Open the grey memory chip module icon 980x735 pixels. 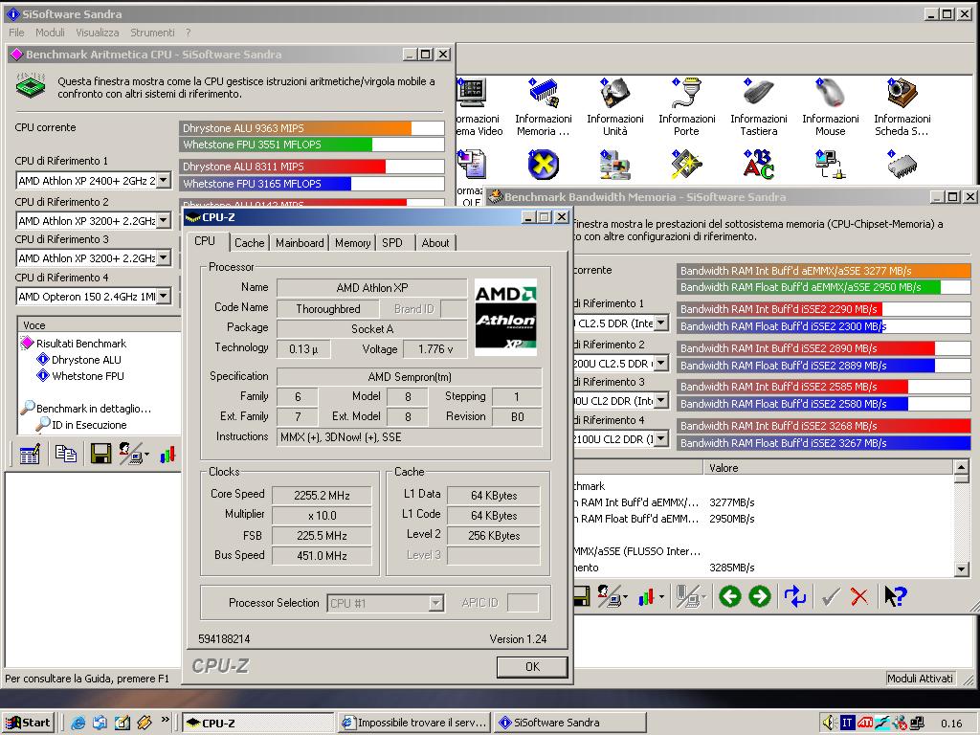tap(902, 165)
